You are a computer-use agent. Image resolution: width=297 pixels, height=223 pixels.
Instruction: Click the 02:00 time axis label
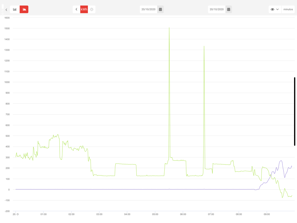pyautogui.click(x=71, y=214)
